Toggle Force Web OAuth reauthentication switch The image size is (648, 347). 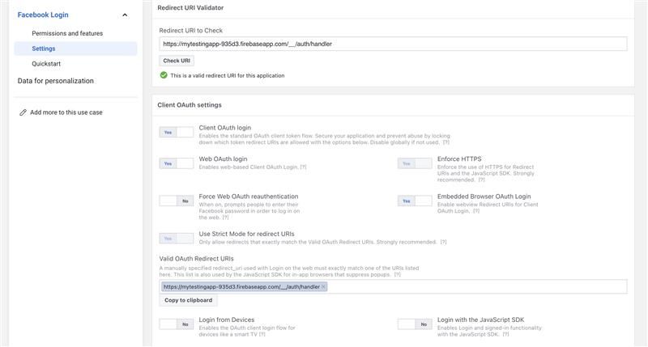tap(177, 201)
